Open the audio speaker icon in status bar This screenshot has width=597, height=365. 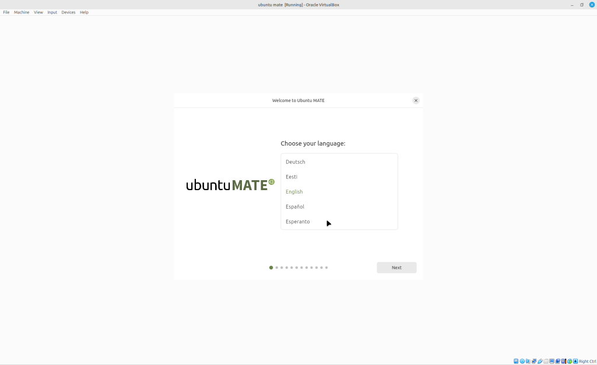click(x=528, y=361)
